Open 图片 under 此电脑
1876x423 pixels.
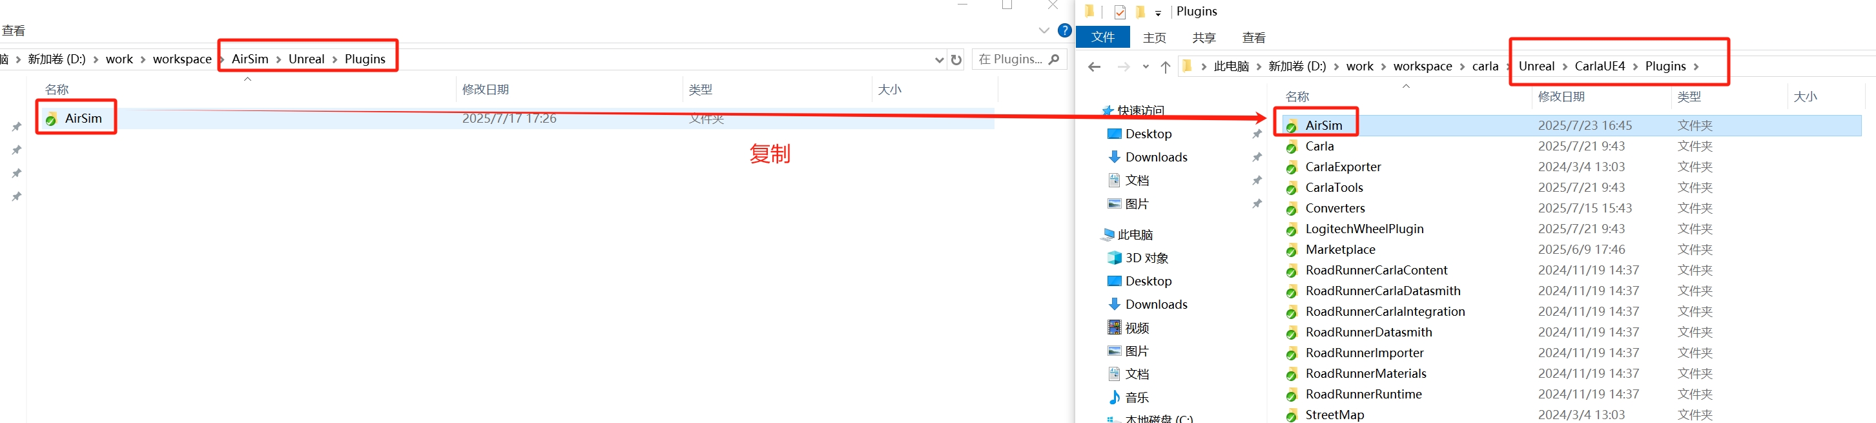pos(1137,351)
